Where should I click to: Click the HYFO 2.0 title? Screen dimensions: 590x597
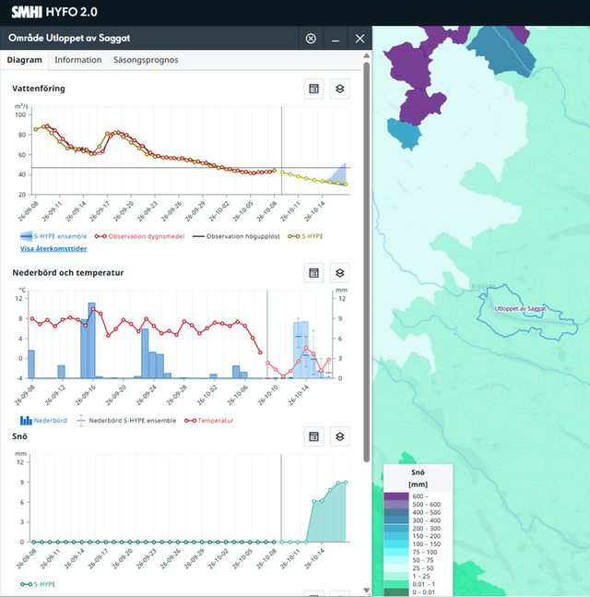coord(72,12)
